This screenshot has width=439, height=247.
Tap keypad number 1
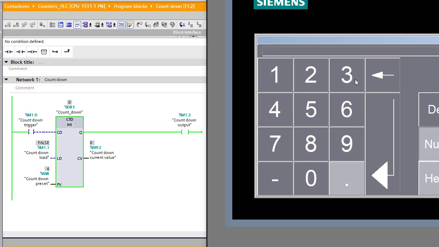pyautogui.click(x=275, y=75)
